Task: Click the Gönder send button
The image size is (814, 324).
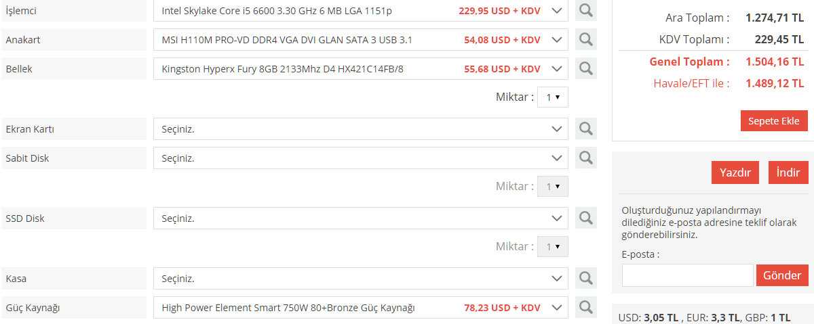Action: point(782,275)
